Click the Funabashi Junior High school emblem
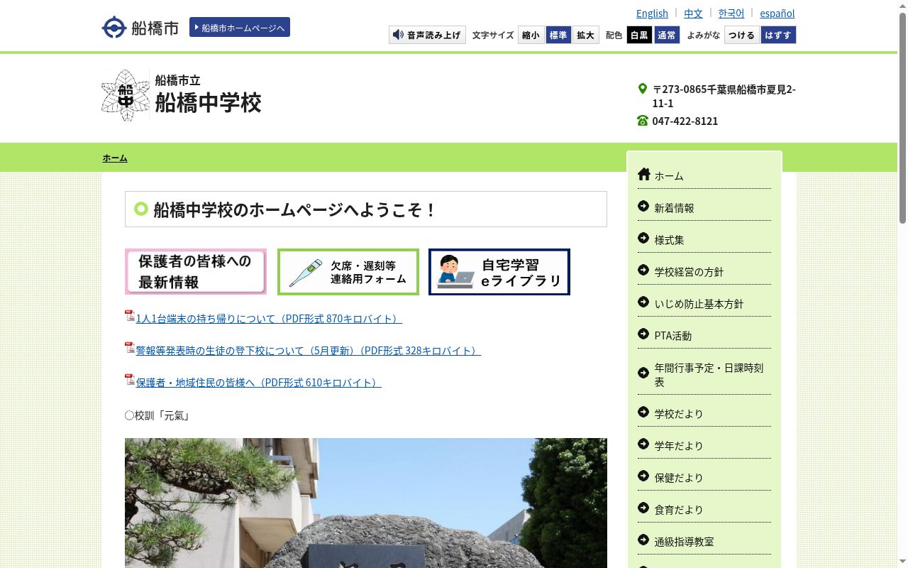 [126, 95]
